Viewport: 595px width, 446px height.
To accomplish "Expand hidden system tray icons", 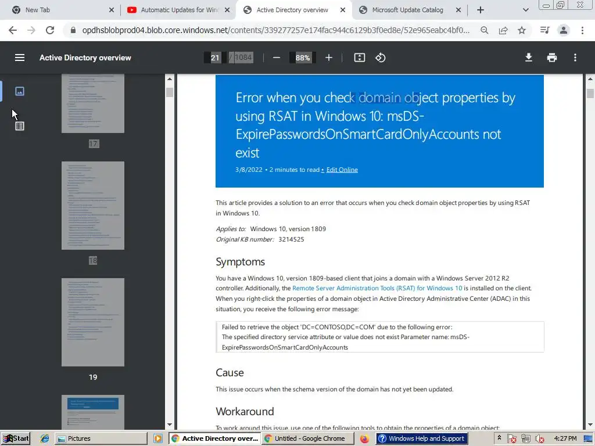I will (499, 438).
